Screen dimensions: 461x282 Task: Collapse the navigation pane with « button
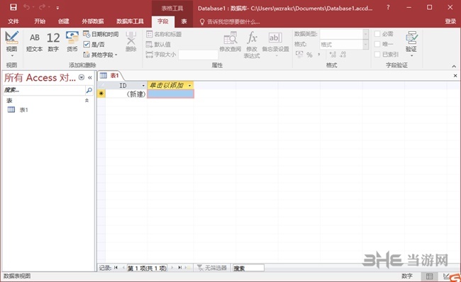90,77
